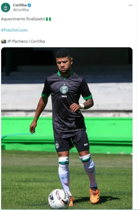Click the white wristband in the photo

82,106
